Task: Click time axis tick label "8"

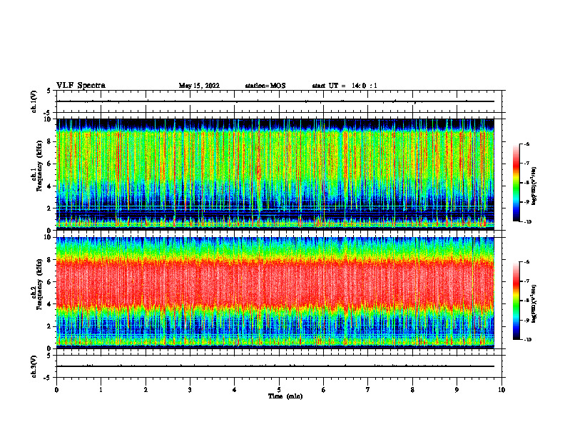Action: click(412, 390)
